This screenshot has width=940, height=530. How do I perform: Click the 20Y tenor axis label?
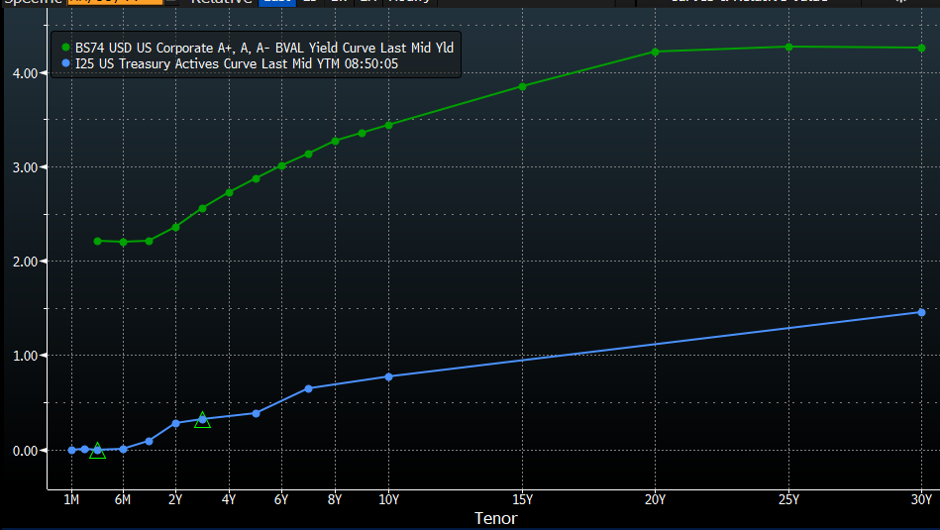click(655, 500)
